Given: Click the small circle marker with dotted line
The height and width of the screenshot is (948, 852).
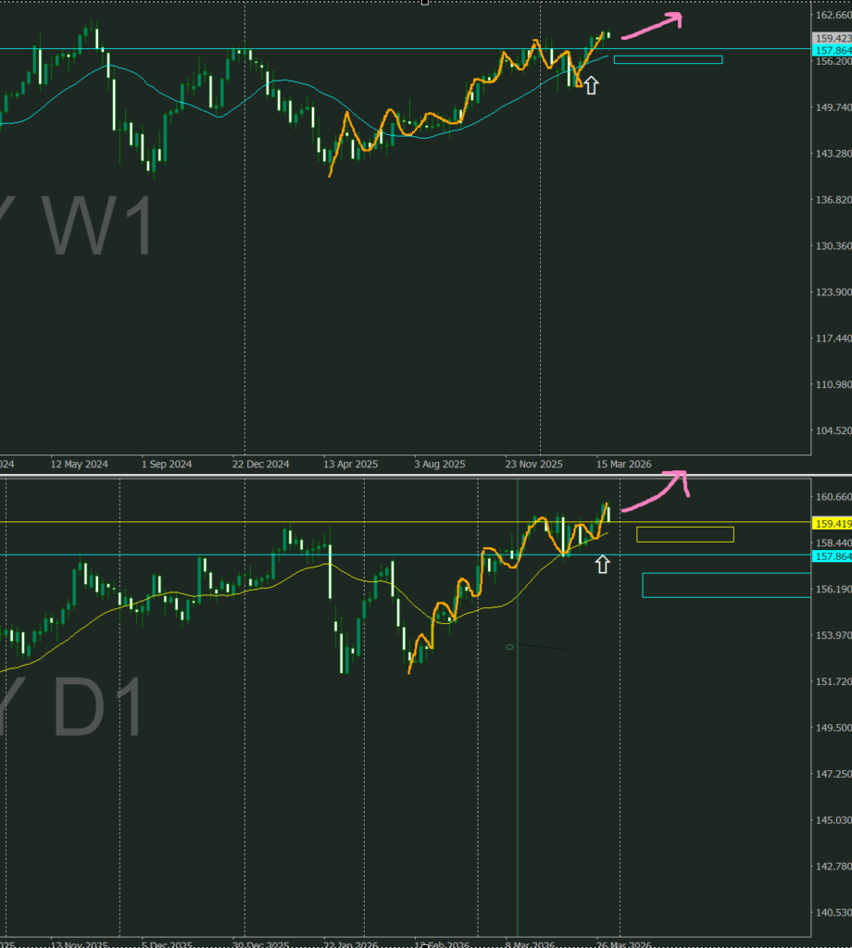Looking at the screenshot, I should [x=509, y=646].
